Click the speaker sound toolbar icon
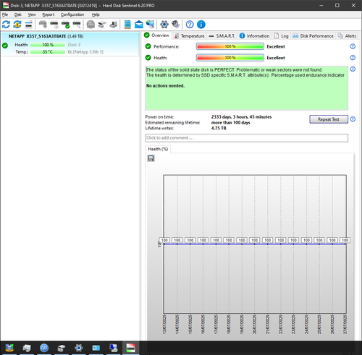362x355 pixels. pos(175,25)
